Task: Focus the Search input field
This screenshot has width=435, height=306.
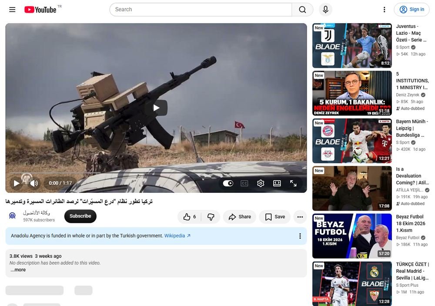Action: tap(201, 10)
